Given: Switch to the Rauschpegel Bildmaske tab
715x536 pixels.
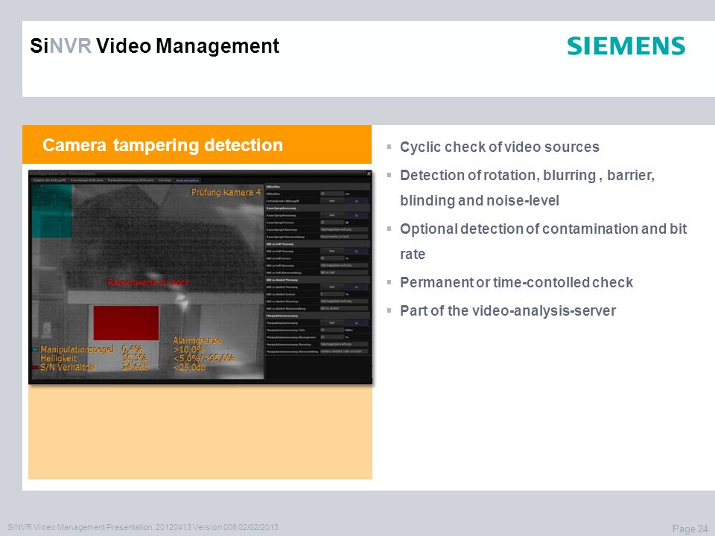Looking at the screenshot, I should [x=87, y=180].
